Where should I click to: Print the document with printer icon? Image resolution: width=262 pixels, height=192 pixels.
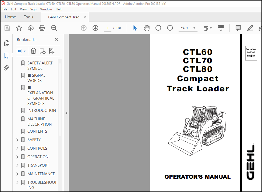(x=42, y=28)
